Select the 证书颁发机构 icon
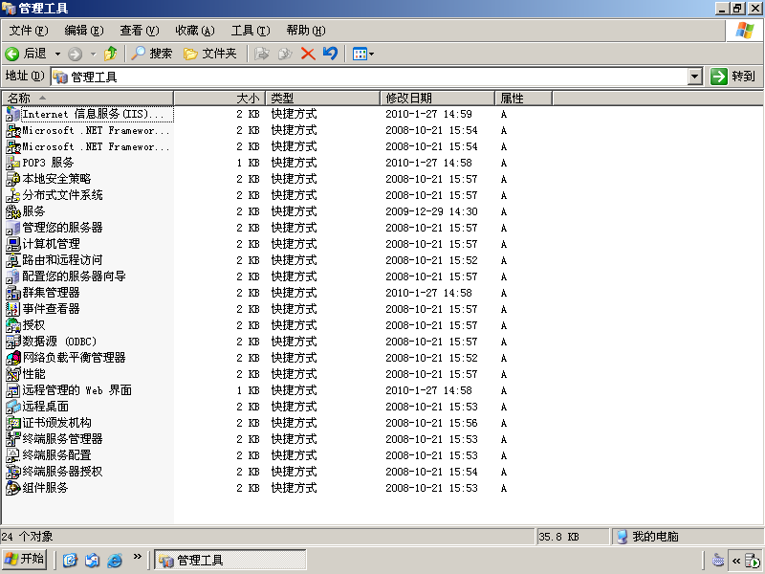The image size is (765, 574). pos(12,423)
